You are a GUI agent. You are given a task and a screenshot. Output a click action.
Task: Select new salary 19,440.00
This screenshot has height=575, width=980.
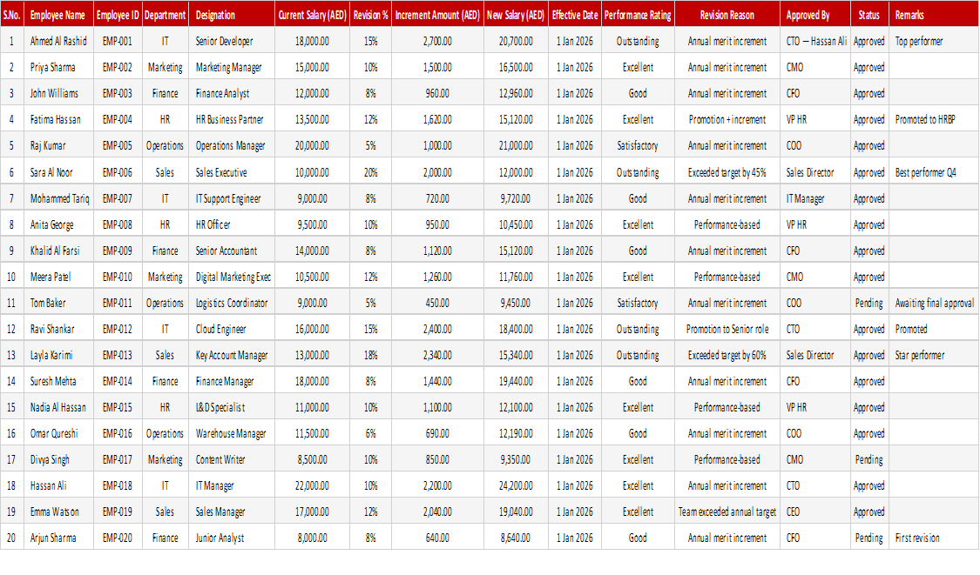coord(516,382)
